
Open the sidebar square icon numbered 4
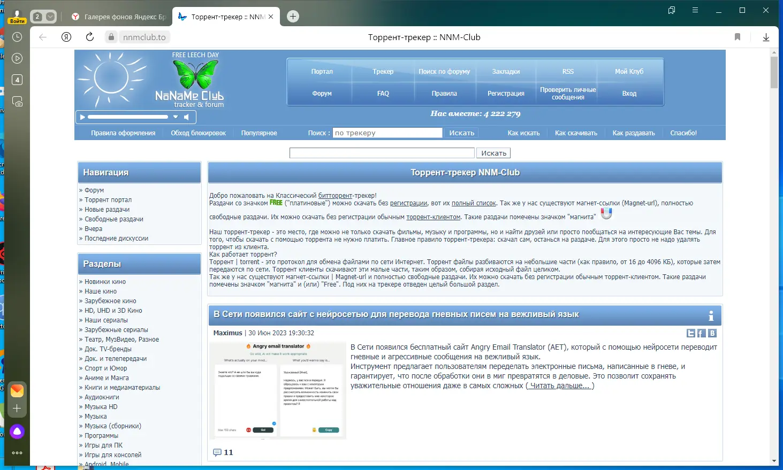(x=17, y=80)
